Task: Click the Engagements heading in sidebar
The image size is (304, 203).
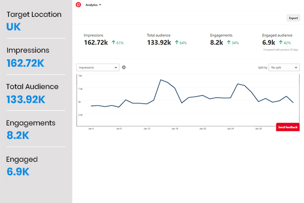Action: (x=30, y=123)
